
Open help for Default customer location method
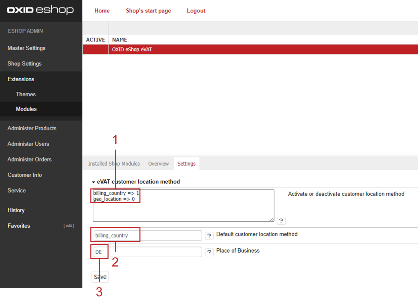click(x=209, y=236)
